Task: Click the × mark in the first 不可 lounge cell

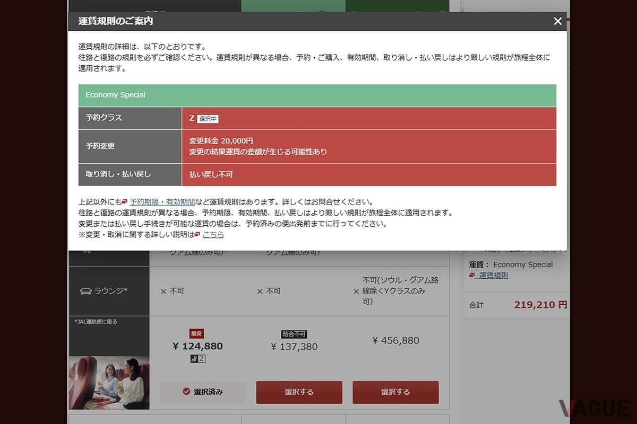Action: (162, 291)
